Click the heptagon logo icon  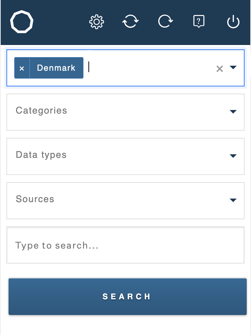click(x=22, y=21)
